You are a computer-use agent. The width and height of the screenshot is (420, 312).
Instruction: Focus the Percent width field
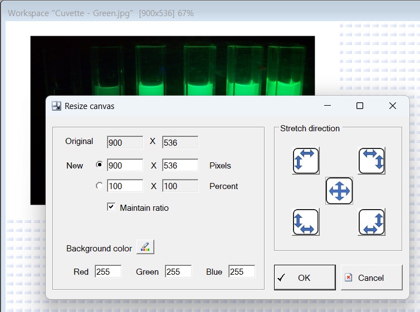click(125, 186)
